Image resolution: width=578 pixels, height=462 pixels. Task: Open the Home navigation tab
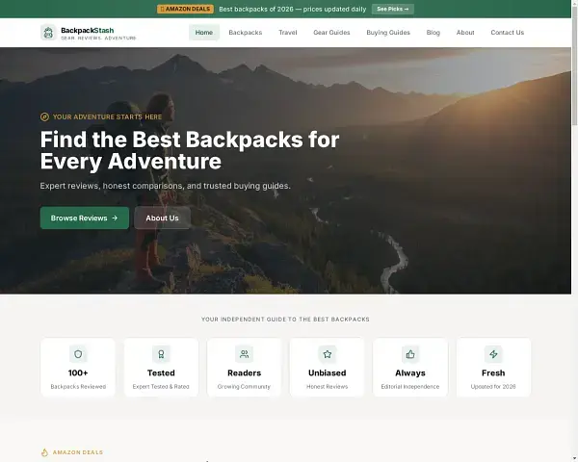[x=204, y=33]
